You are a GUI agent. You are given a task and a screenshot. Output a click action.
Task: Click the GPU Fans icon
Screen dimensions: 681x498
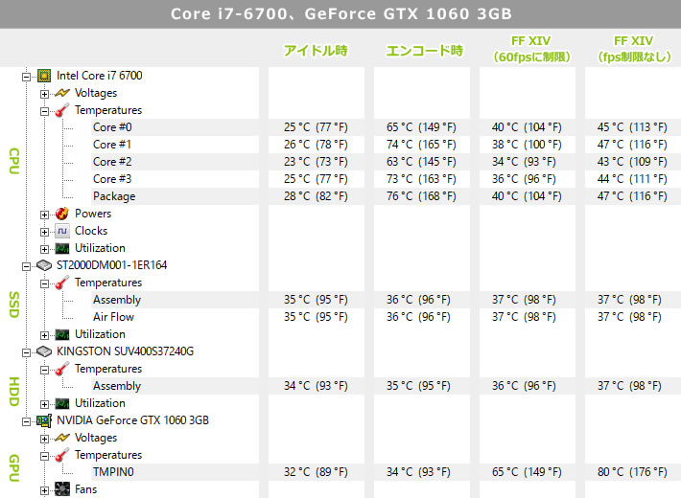(x=62, y=489)
